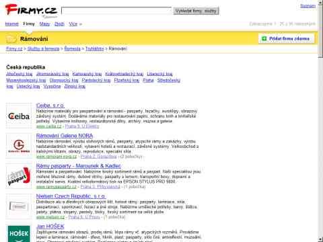
Task: Open the Nielsen Czech Republic link
Action: point(71,196)
